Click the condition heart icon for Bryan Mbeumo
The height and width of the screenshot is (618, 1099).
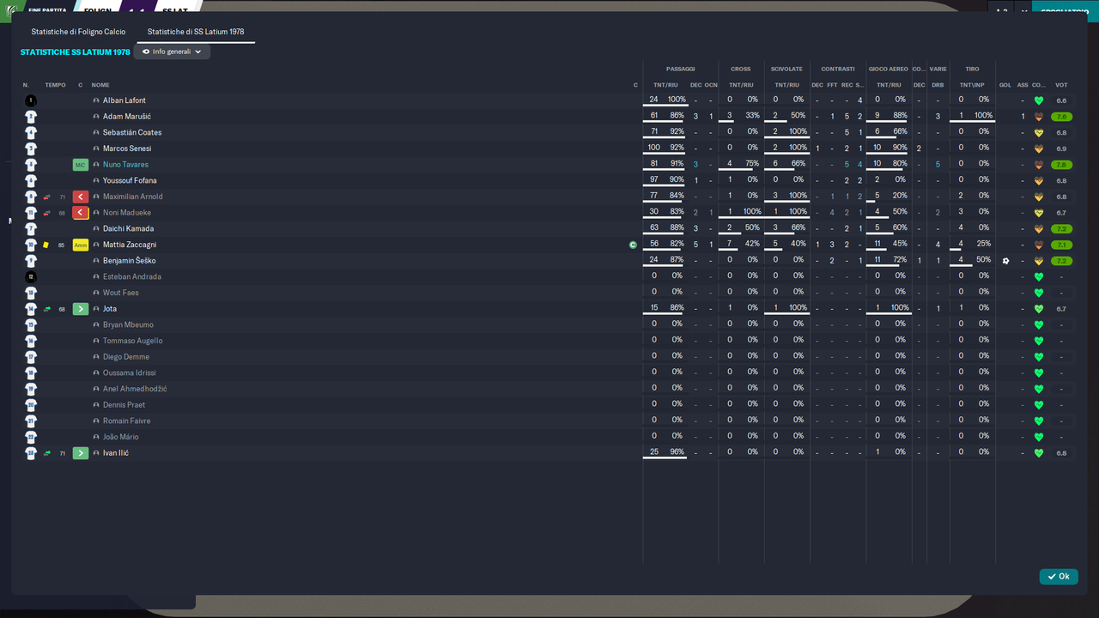pyautogui.click(x=1038, y=325)
